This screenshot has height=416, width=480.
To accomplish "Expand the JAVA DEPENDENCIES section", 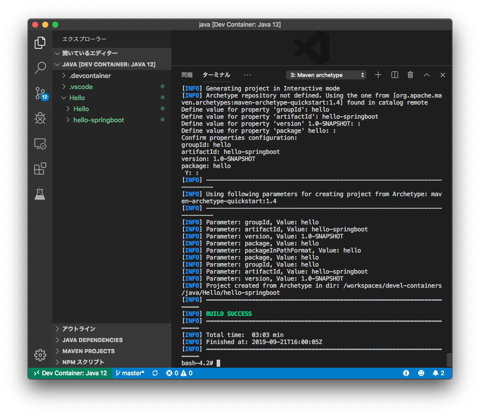I will pos(112,340).
